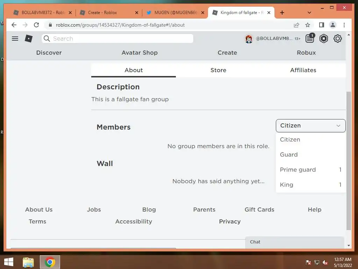358x269 pixels.
Task: Expand the Chat panel
Action: click(294, 242)
